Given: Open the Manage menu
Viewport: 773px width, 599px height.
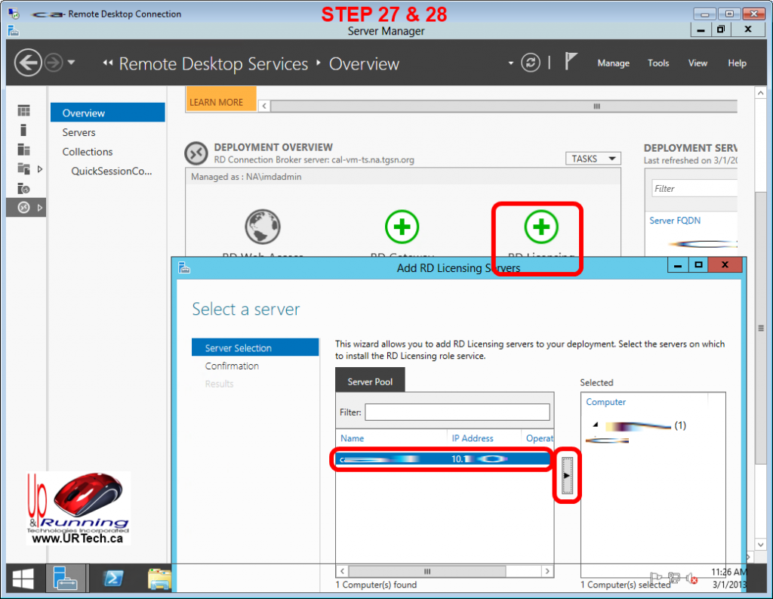Looking at the screenshot, I should coord(613,63).
